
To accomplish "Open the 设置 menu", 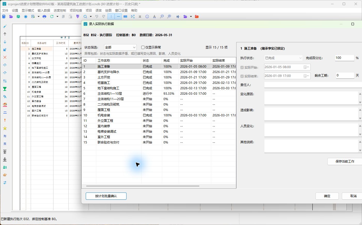I will click(15, 11).
